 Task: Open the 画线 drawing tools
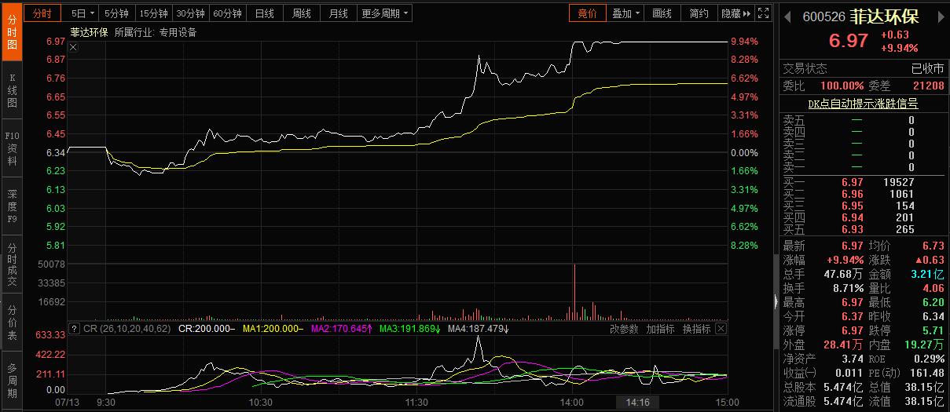click(662, 13)
